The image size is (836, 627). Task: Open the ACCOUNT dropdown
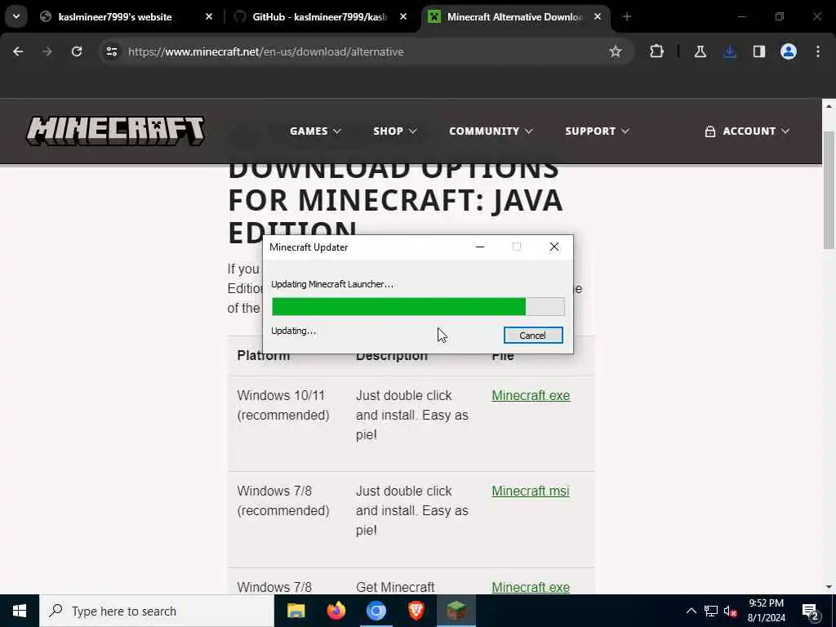747,131
